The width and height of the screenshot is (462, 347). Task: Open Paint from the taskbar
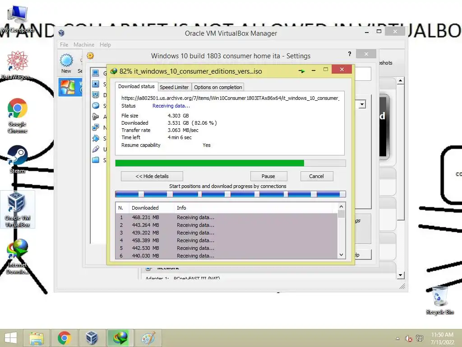(148, 338)
